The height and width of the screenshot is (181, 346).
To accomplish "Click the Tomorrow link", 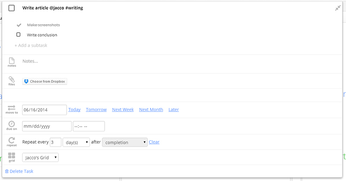I will (x=96, y=109).
